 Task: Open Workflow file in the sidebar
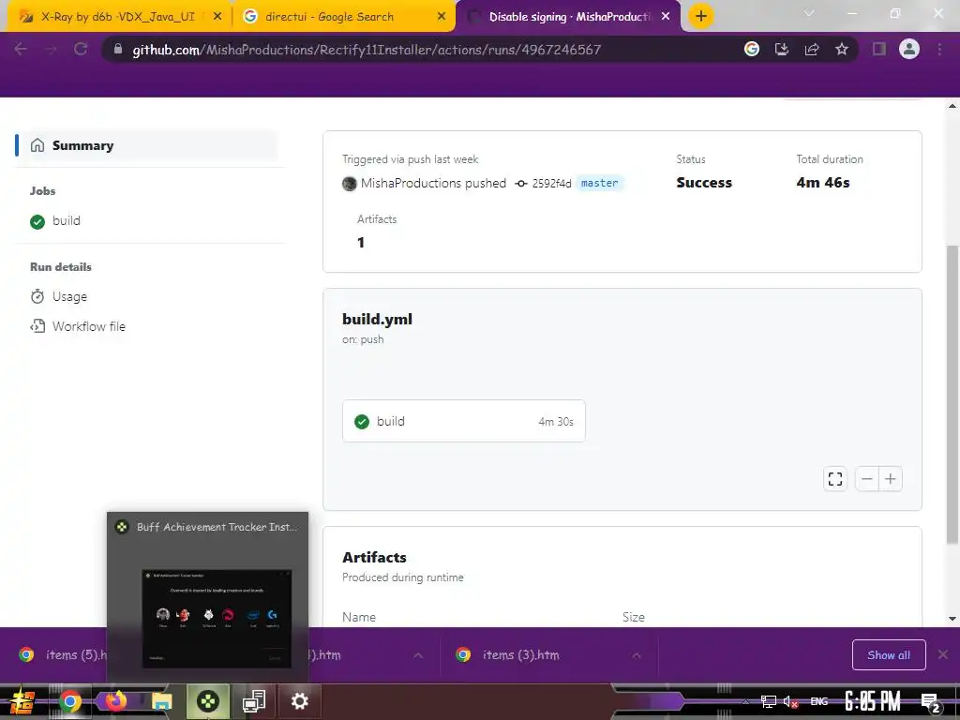coord(78,326)
